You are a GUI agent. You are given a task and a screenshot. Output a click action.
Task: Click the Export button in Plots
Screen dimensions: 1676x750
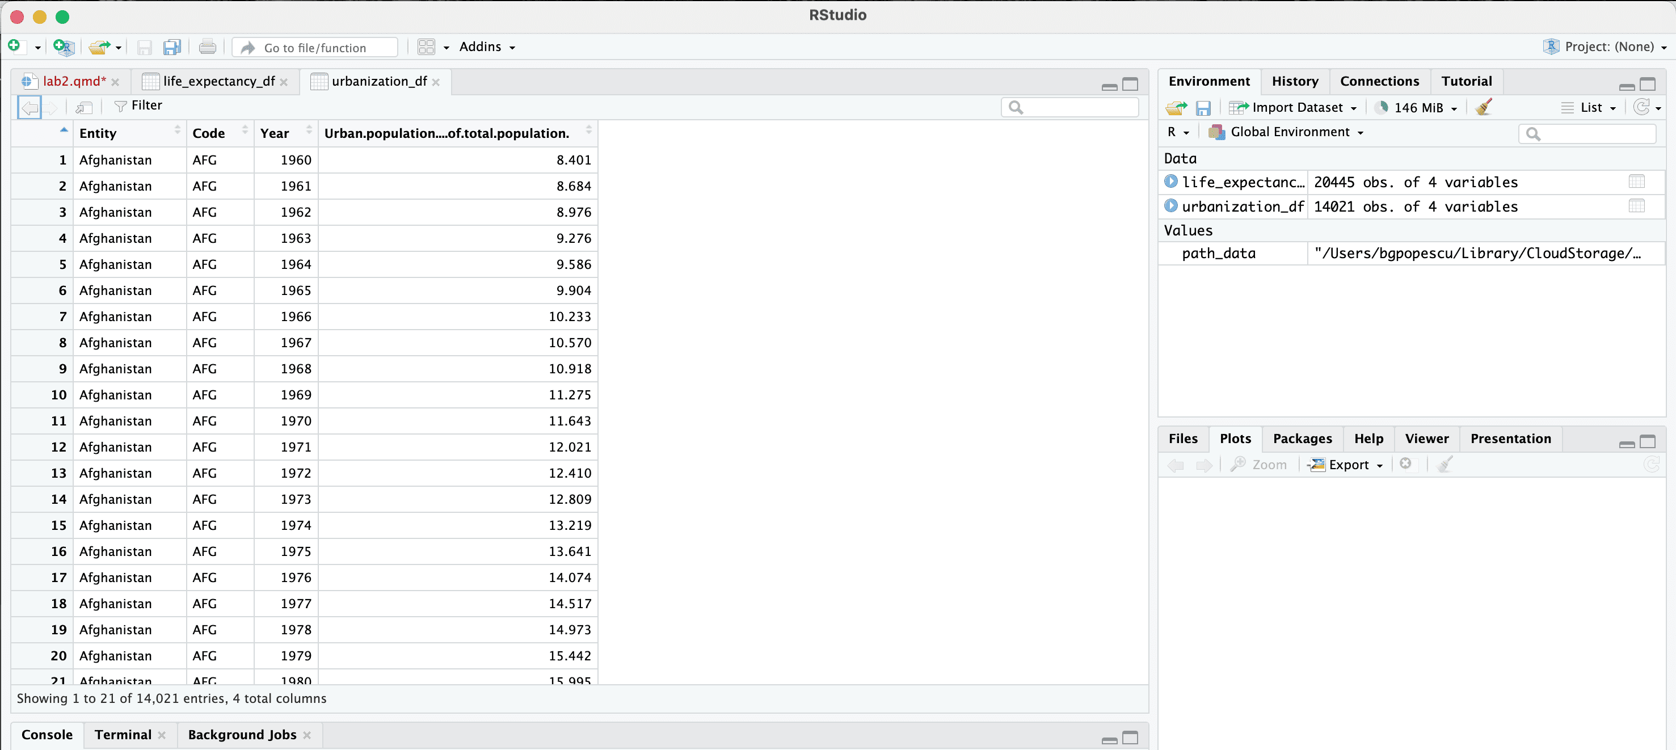[x=1347, y=465]
